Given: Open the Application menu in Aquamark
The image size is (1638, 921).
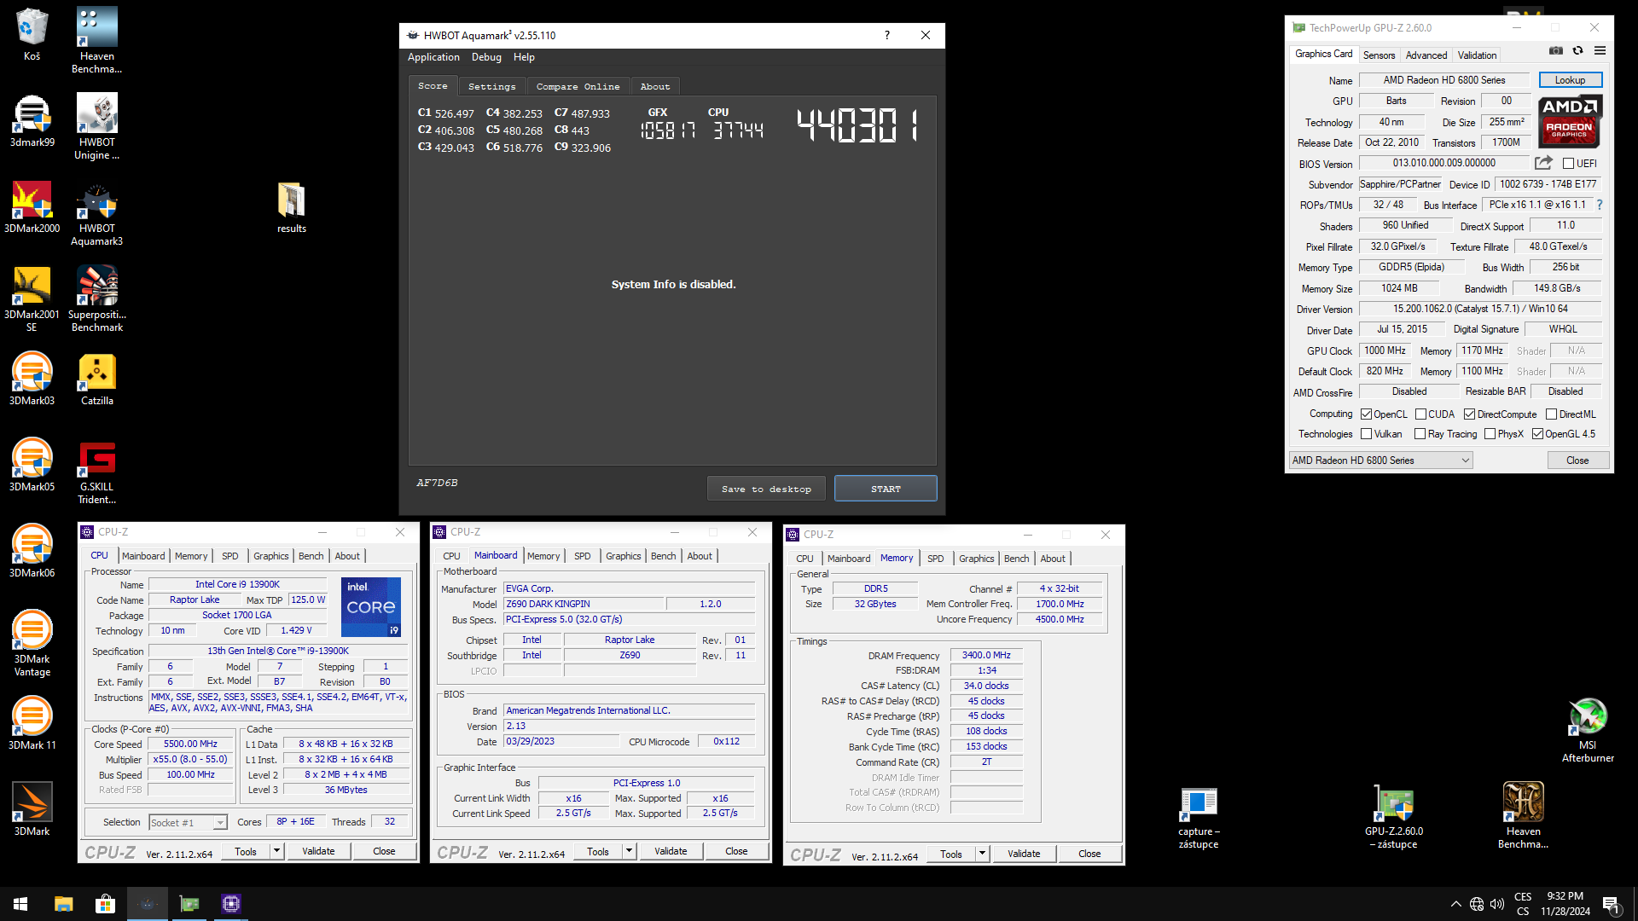Looking at the screenshot, I should (x=433, y=57).
